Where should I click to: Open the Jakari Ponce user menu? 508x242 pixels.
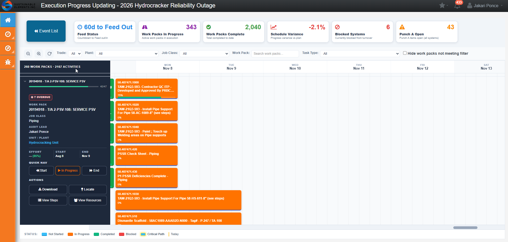[485, 6]
